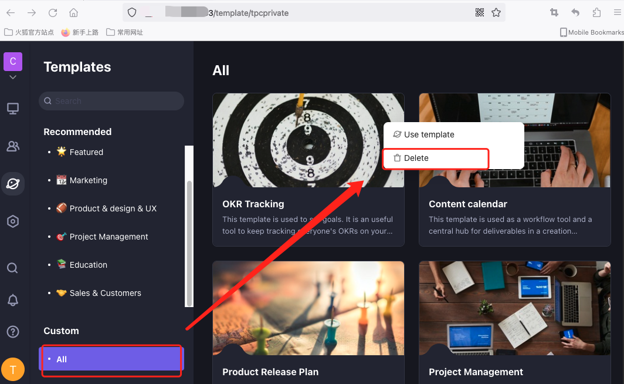Viewport: 624px width, 384px height.
Task: Click Product Release Plan card title
Action: [270, 372]
